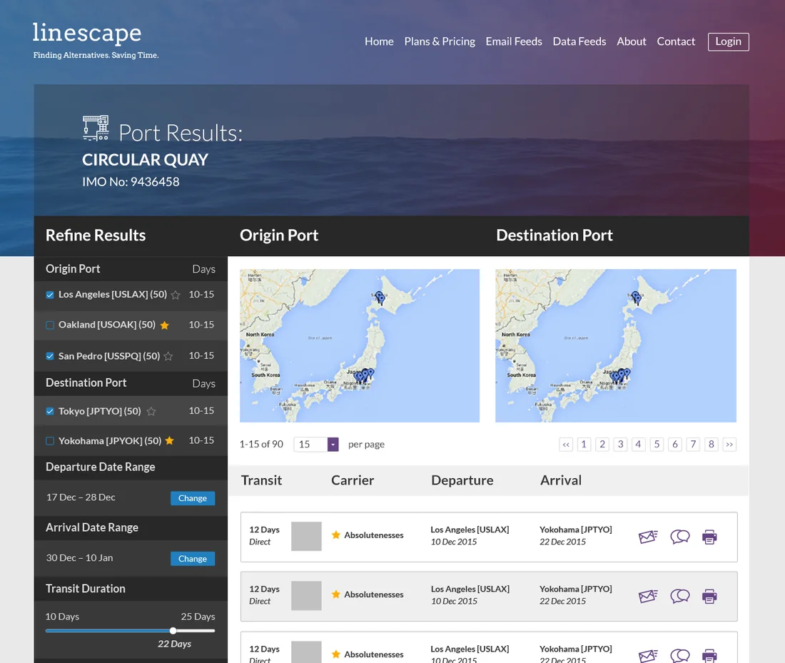Toggle favorite star next to Los Angeles [USLAX]

[176, 295]
